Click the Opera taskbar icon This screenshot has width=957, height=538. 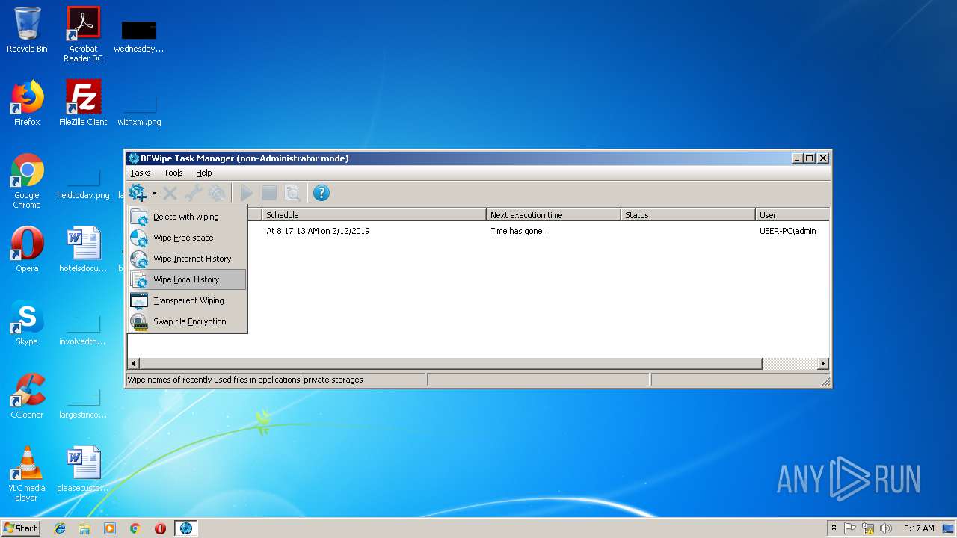[160, 528]
